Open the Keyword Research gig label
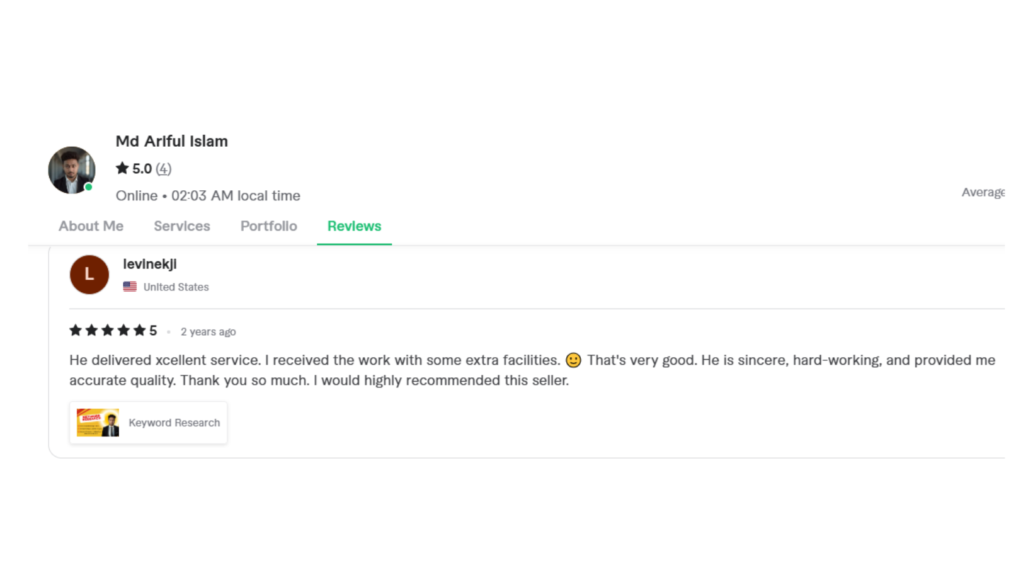Viewport: 1033px width, 582px height. click(x=174, y=423)
